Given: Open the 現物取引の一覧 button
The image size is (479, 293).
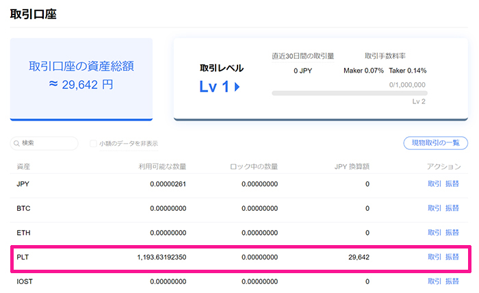Looking at the screenshot, I should click(436, 143).
